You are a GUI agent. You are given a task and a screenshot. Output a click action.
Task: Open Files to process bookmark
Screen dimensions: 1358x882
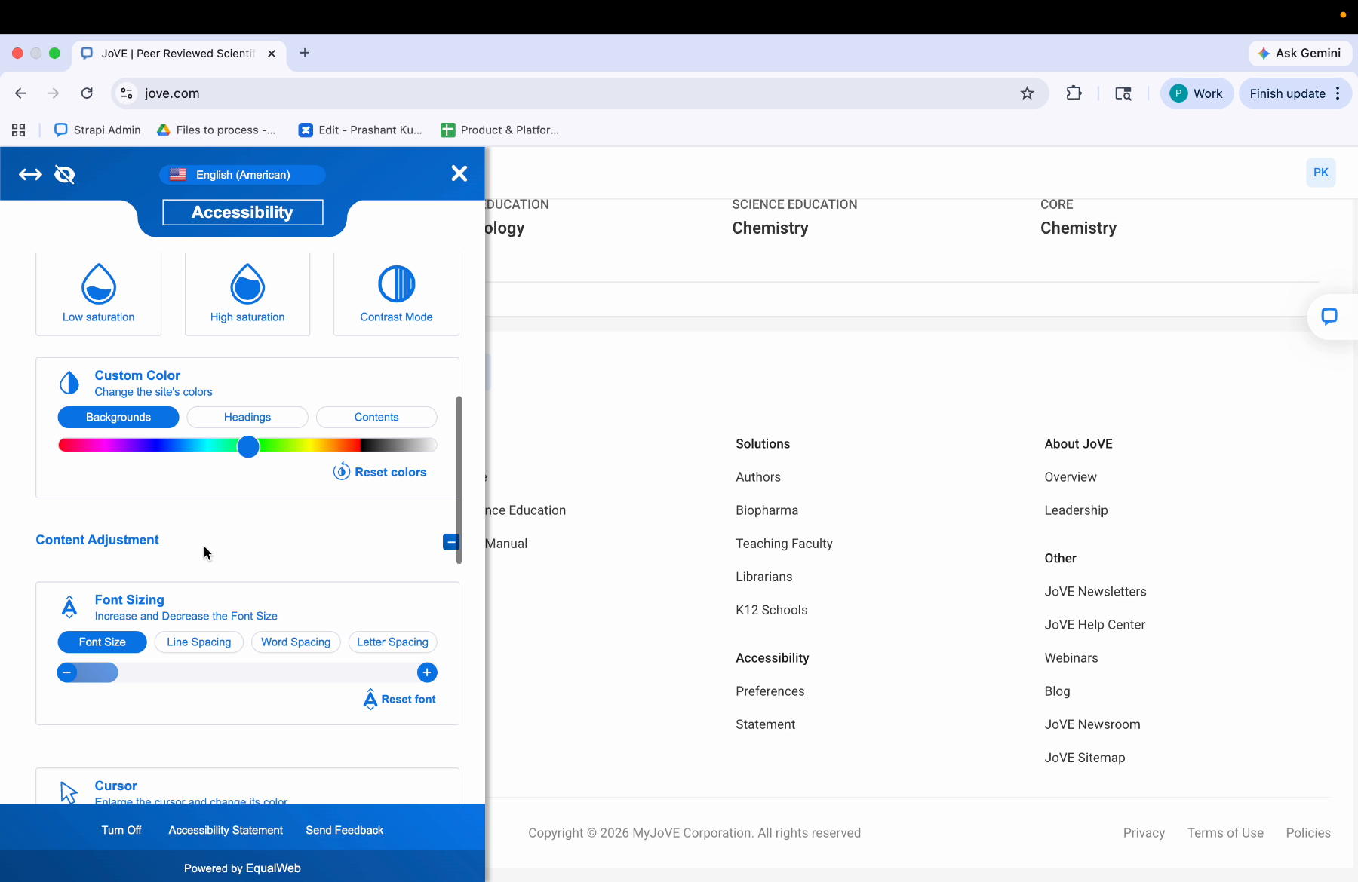click(x=217, y=130)
